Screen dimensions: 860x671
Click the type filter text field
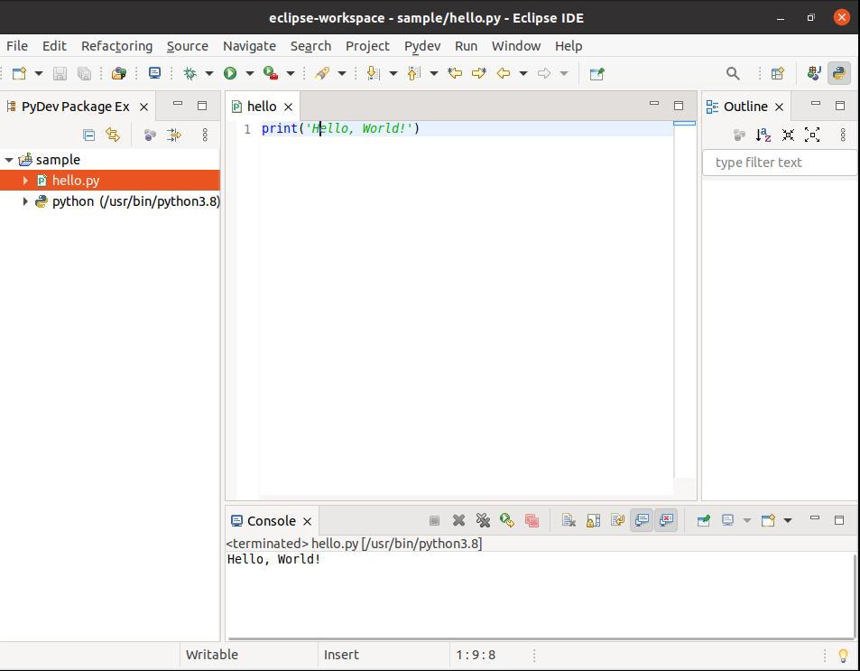[x=779, y=163]
